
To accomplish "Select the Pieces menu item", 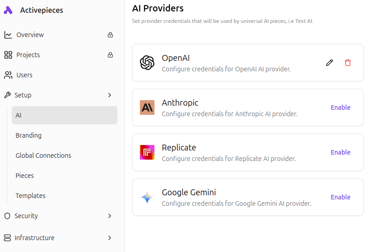I will [x=25, y=176].
